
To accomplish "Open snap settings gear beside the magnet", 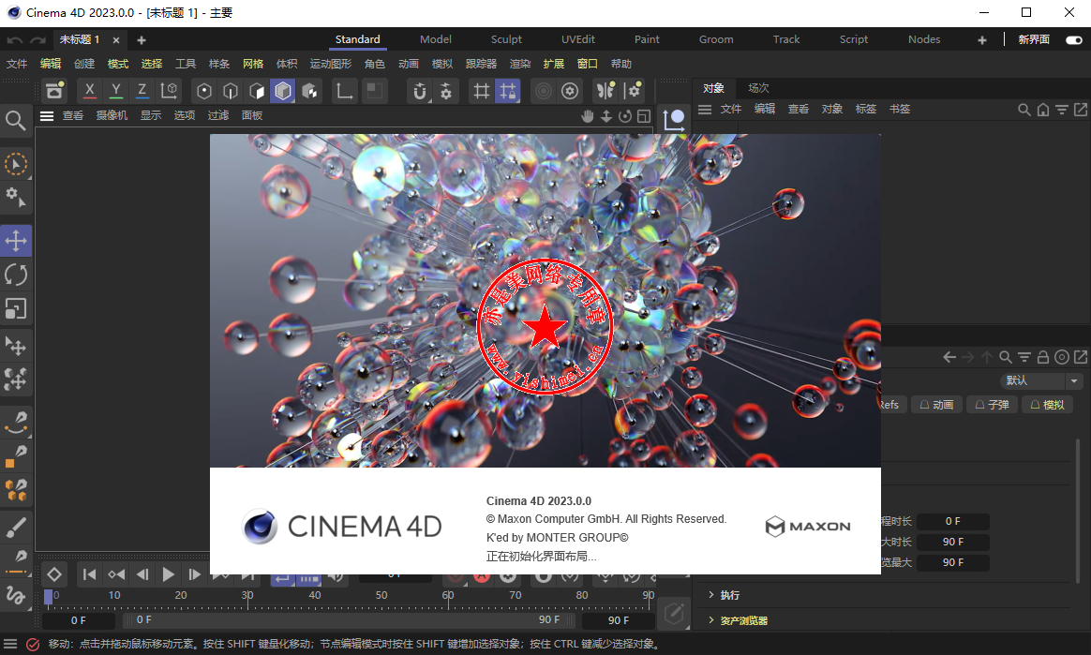I will tap(446, 91).
